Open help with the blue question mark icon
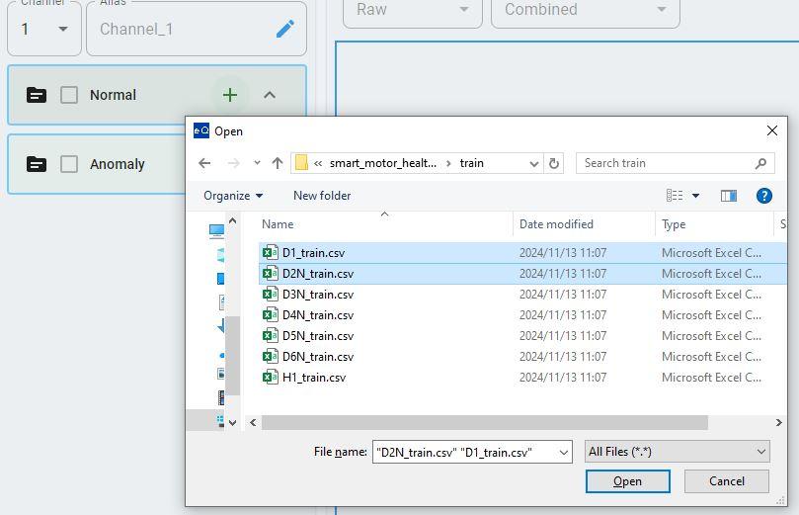The height and width of the screenshot is (515, 799). click(763, 196)
